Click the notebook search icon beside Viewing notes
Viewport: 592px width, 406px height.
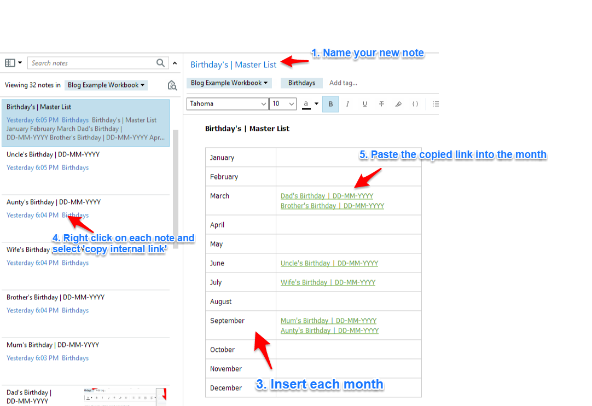pyautogui.click(x=172, y=85)
